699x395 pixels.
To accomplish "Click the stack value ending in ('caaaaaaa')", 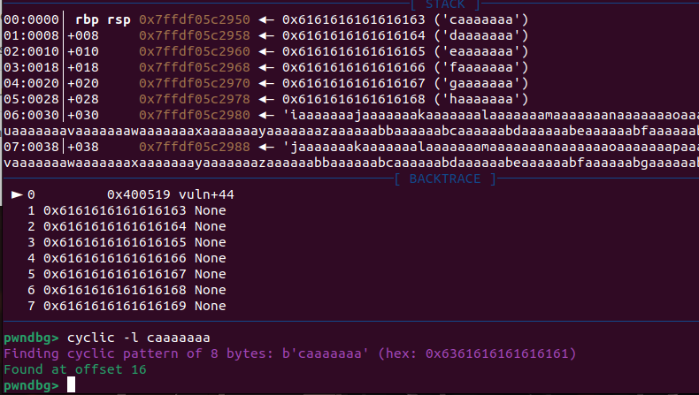I will pyautogui.click(x=405, y=19).
